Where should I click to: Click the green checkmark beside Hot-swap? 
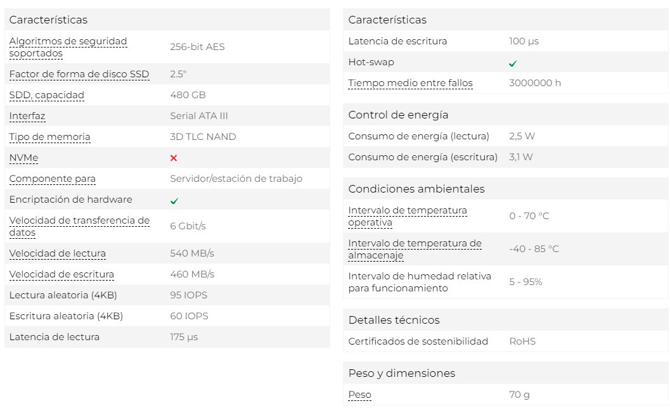click(x=513, y=63)
